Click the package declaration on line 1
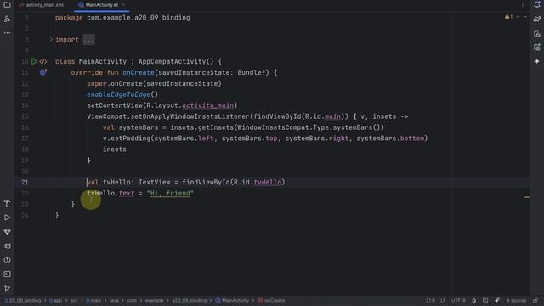The height and width of the screenshot is (306, 544). click(122, 18)
